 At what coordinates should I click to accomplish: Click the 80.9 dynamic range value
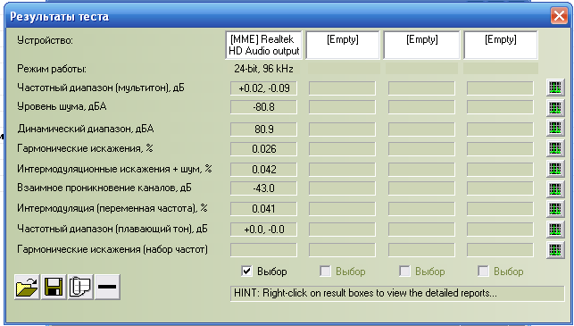pyautogui.click(x=263, y=130)
